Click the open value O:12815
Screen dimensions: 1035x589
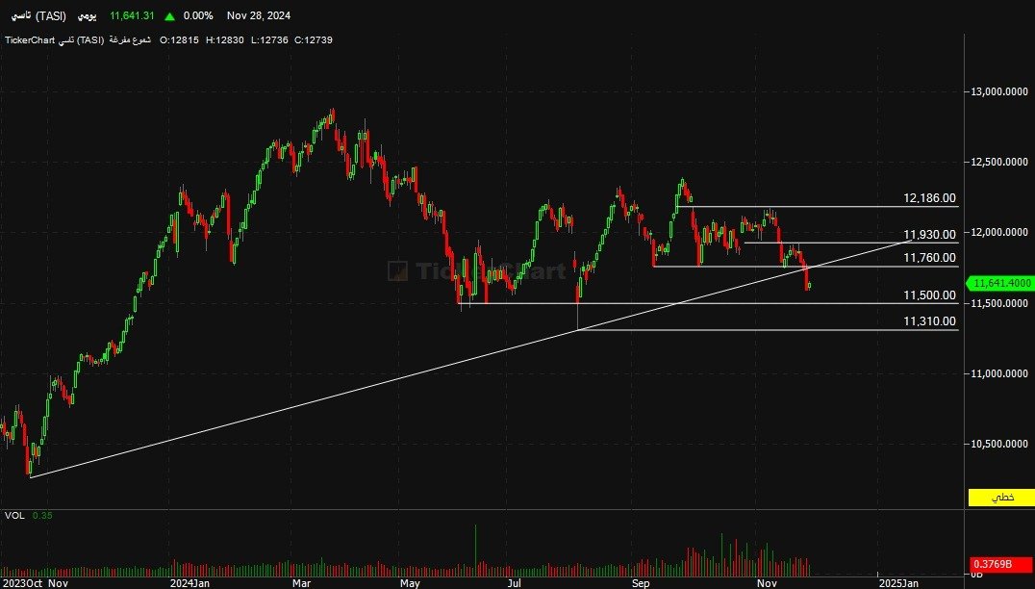tap(179, 40)
